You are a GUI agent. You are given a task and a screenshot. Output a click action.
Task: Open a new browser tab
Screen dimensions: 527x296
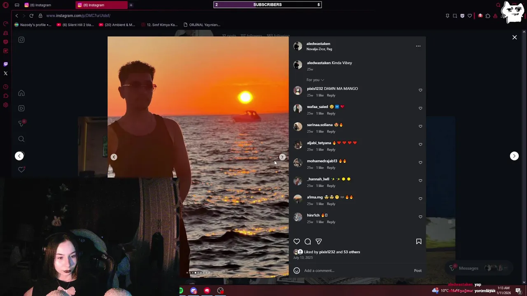click(131, 5)
